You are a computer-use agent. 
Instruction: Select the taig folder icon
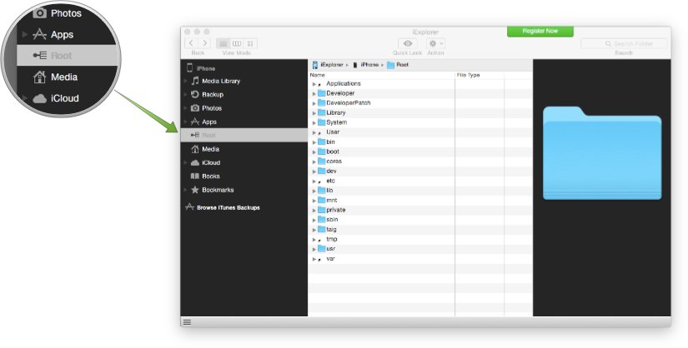click(x=322, y=229)
